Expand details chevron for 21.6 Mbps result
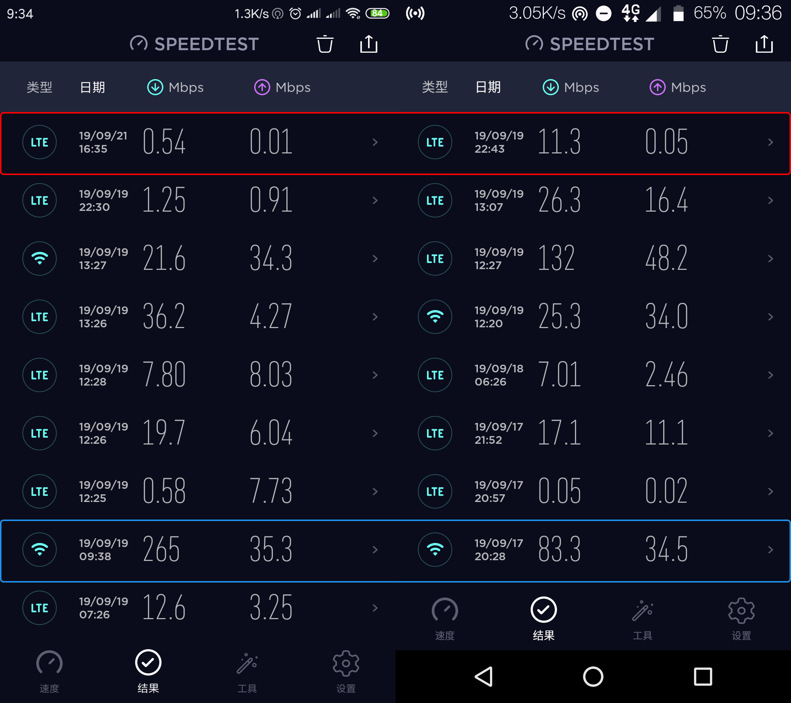 [375, 258]
